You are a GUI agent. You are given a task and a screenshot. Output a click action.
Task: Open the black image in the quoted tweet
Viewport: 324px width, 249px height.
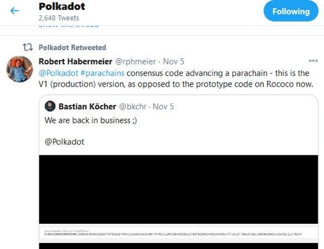pos(178,190)
